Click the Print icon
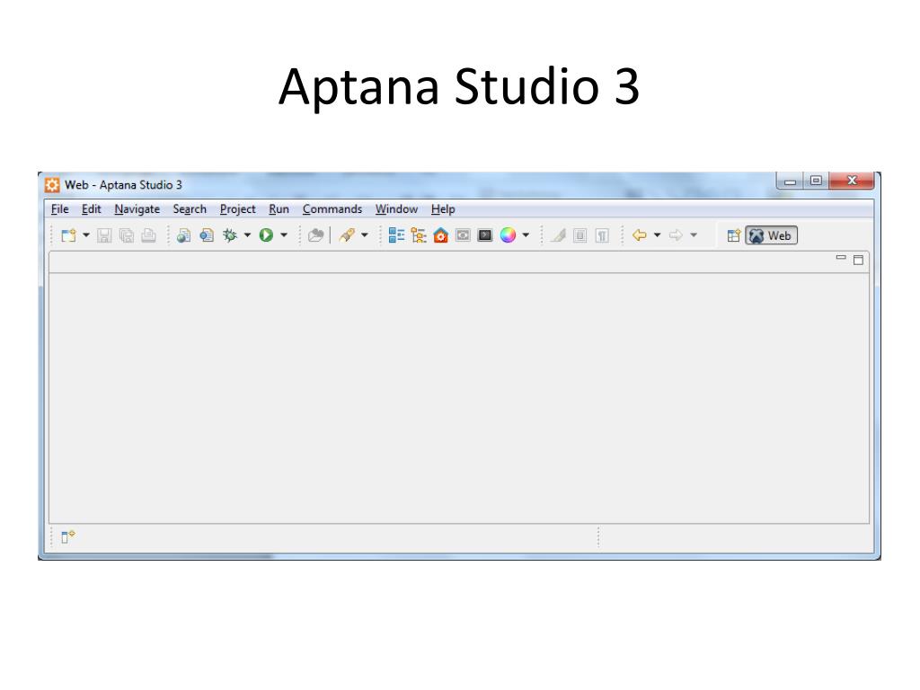The height and width of the screenshot is (690, 920). pyautogui.click(x=148, y=235)
